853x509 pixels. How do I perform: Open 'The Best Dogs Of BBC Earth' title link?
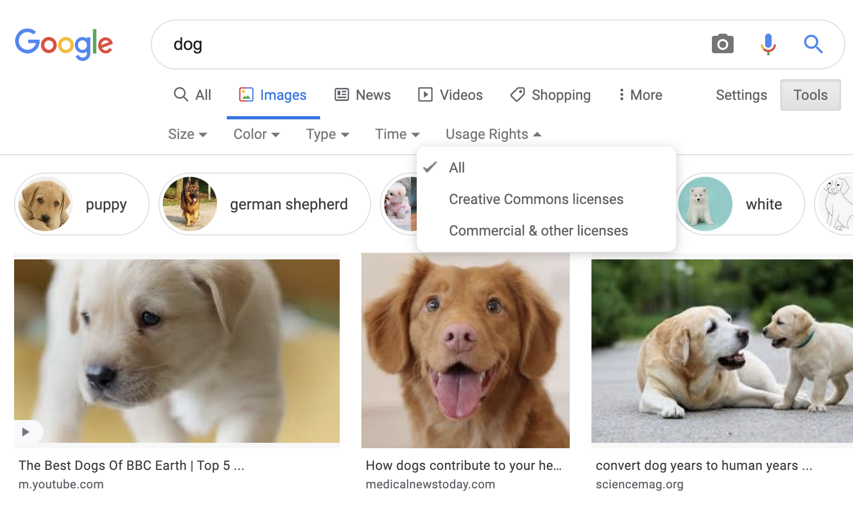coord(131,466)
